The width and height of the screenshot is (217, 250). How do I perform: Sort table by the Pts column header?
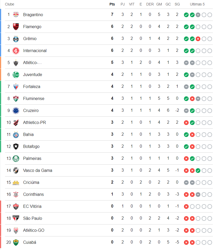tap(112, 4)
